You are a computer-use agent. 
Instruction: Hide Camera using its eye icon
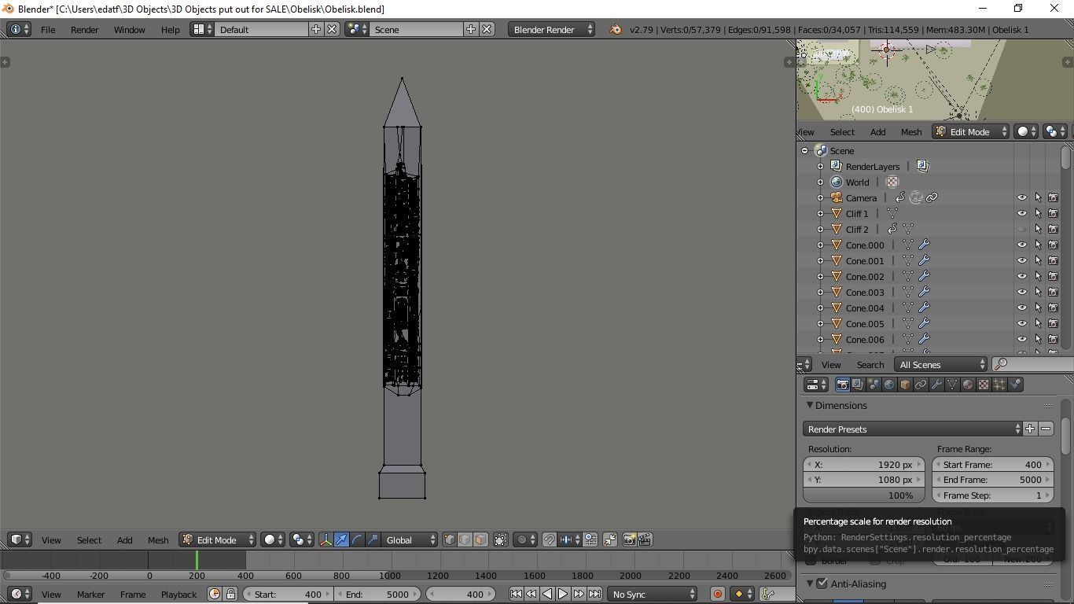(x=1022, y=197)
